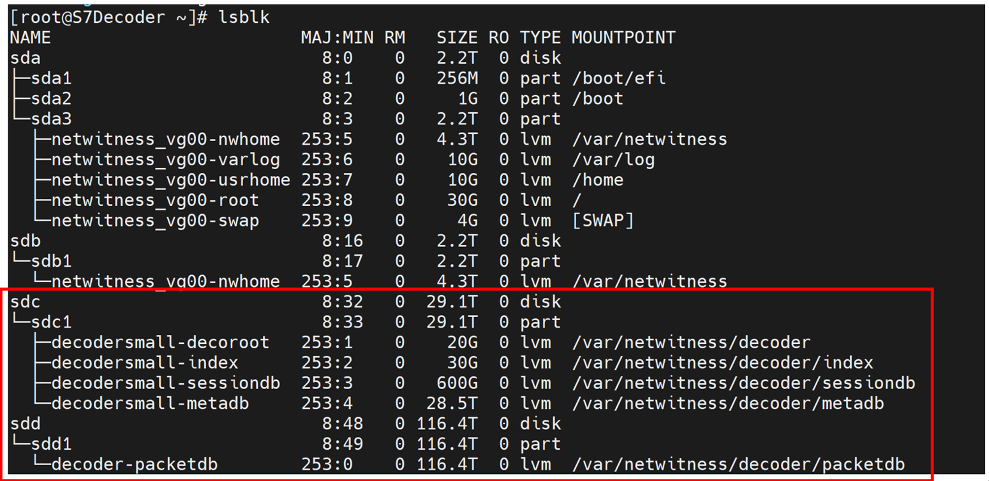
Task: Click the 28.5T size value
Action: [x=452, y=404]
